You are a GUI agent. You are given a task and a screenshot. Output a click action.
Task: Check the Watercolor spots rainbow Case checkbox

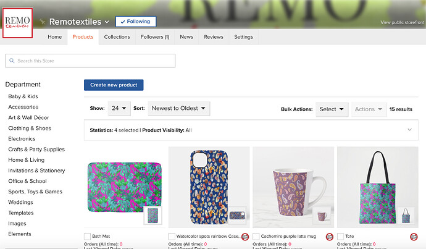(172, 236)
